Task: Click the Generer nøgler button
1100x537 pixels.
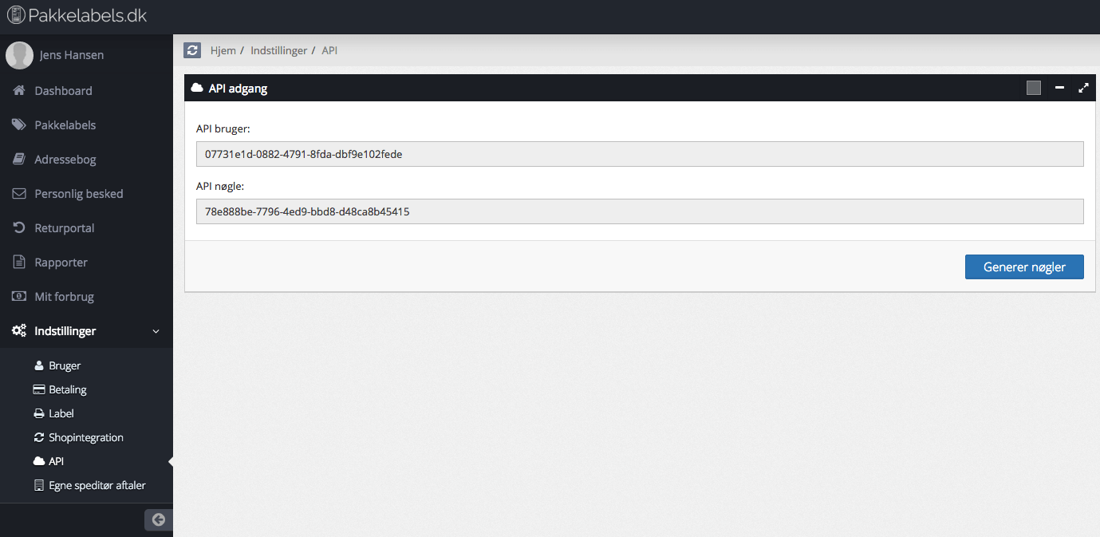Action: click(x=1024, y=267)
